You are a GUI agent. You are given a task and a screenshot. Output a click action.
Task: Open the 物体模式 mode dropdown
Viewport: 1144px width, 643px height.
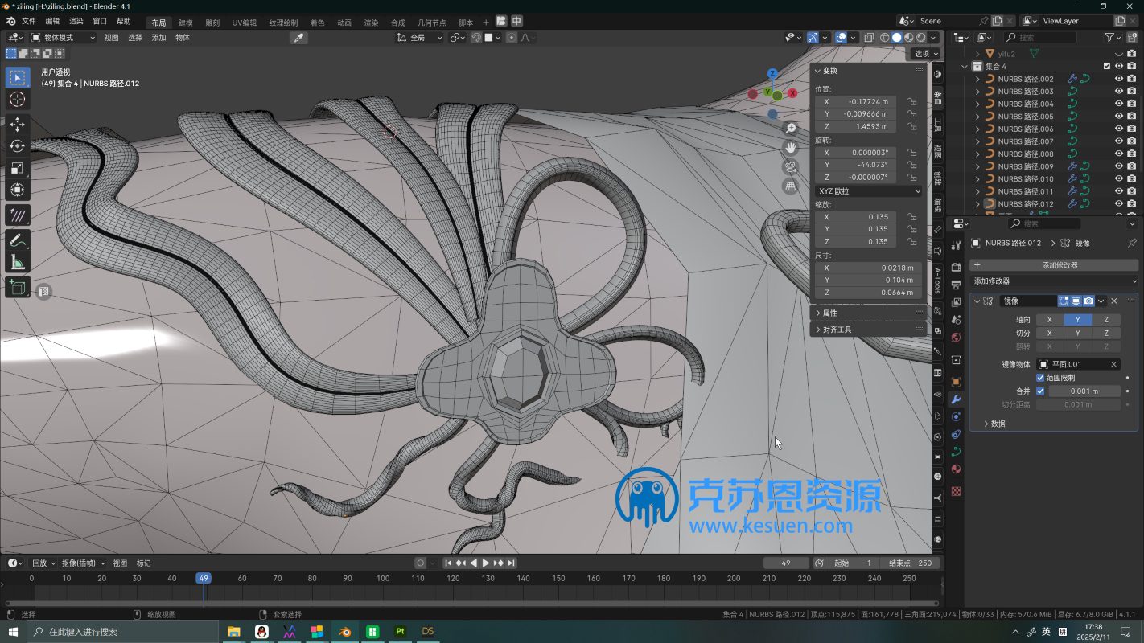[x=64, y=38]
